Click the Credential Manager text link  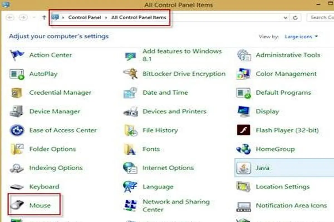60,93
